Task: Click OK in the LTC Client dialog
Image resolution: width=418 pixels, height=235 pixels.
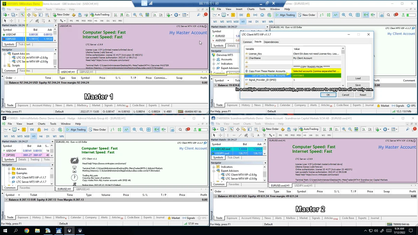Action: tap(328, 95)
